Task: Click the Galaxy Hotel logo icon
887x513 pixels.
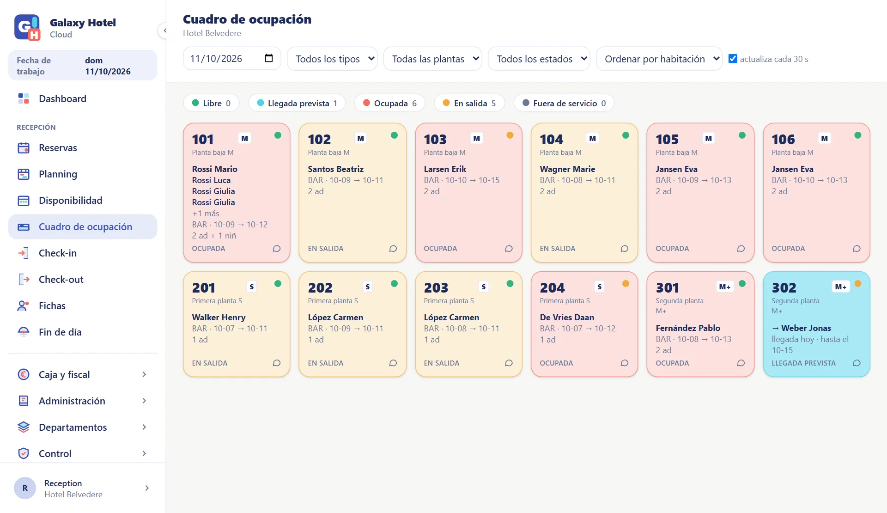Action: (x=27, y=28)
